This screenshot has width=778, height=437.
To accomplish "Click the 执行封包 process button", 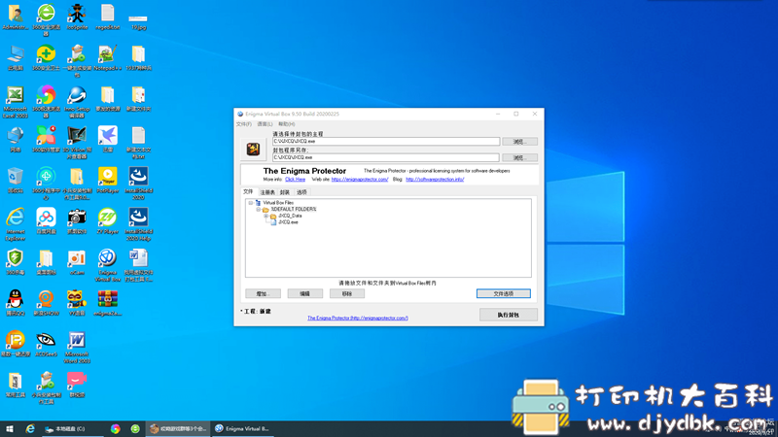I will coord(509,315).
